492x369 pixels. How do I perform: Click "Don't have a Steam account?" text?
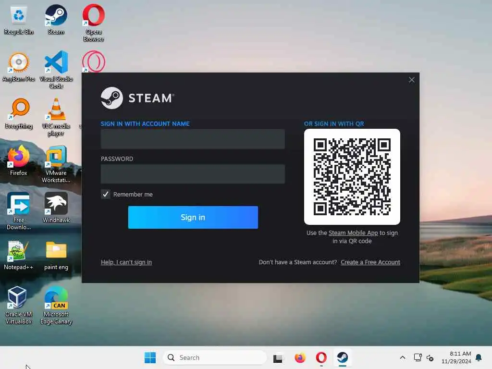[297, 262]
